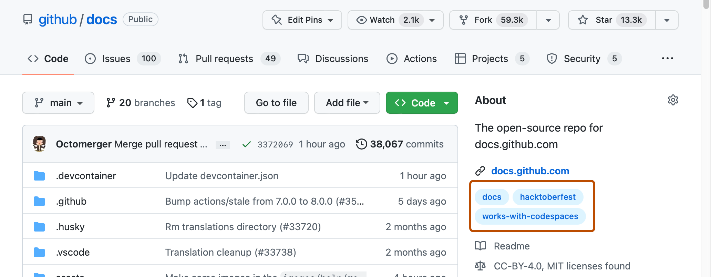Expand the Add file dropdown
Screen dimensions: 711x277
(x=347, y=103)
